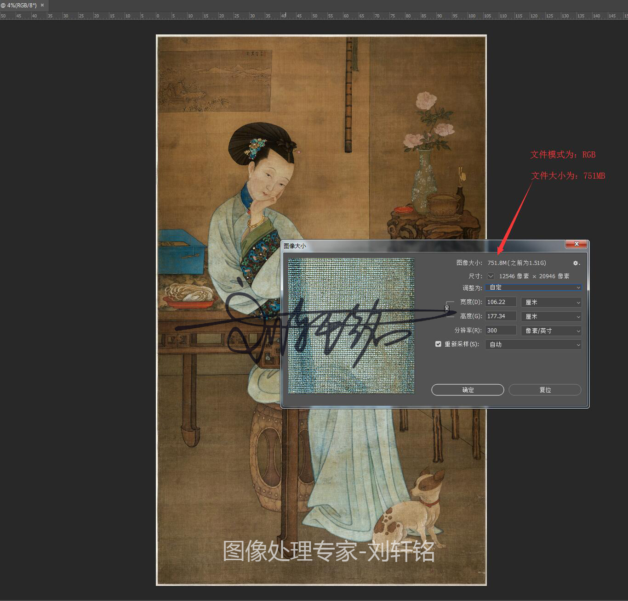Open the gear settings menu in 图像大小 dialog
Viewport: 628px width, 601px height.
pyautogui.click(x=576, y=263)
